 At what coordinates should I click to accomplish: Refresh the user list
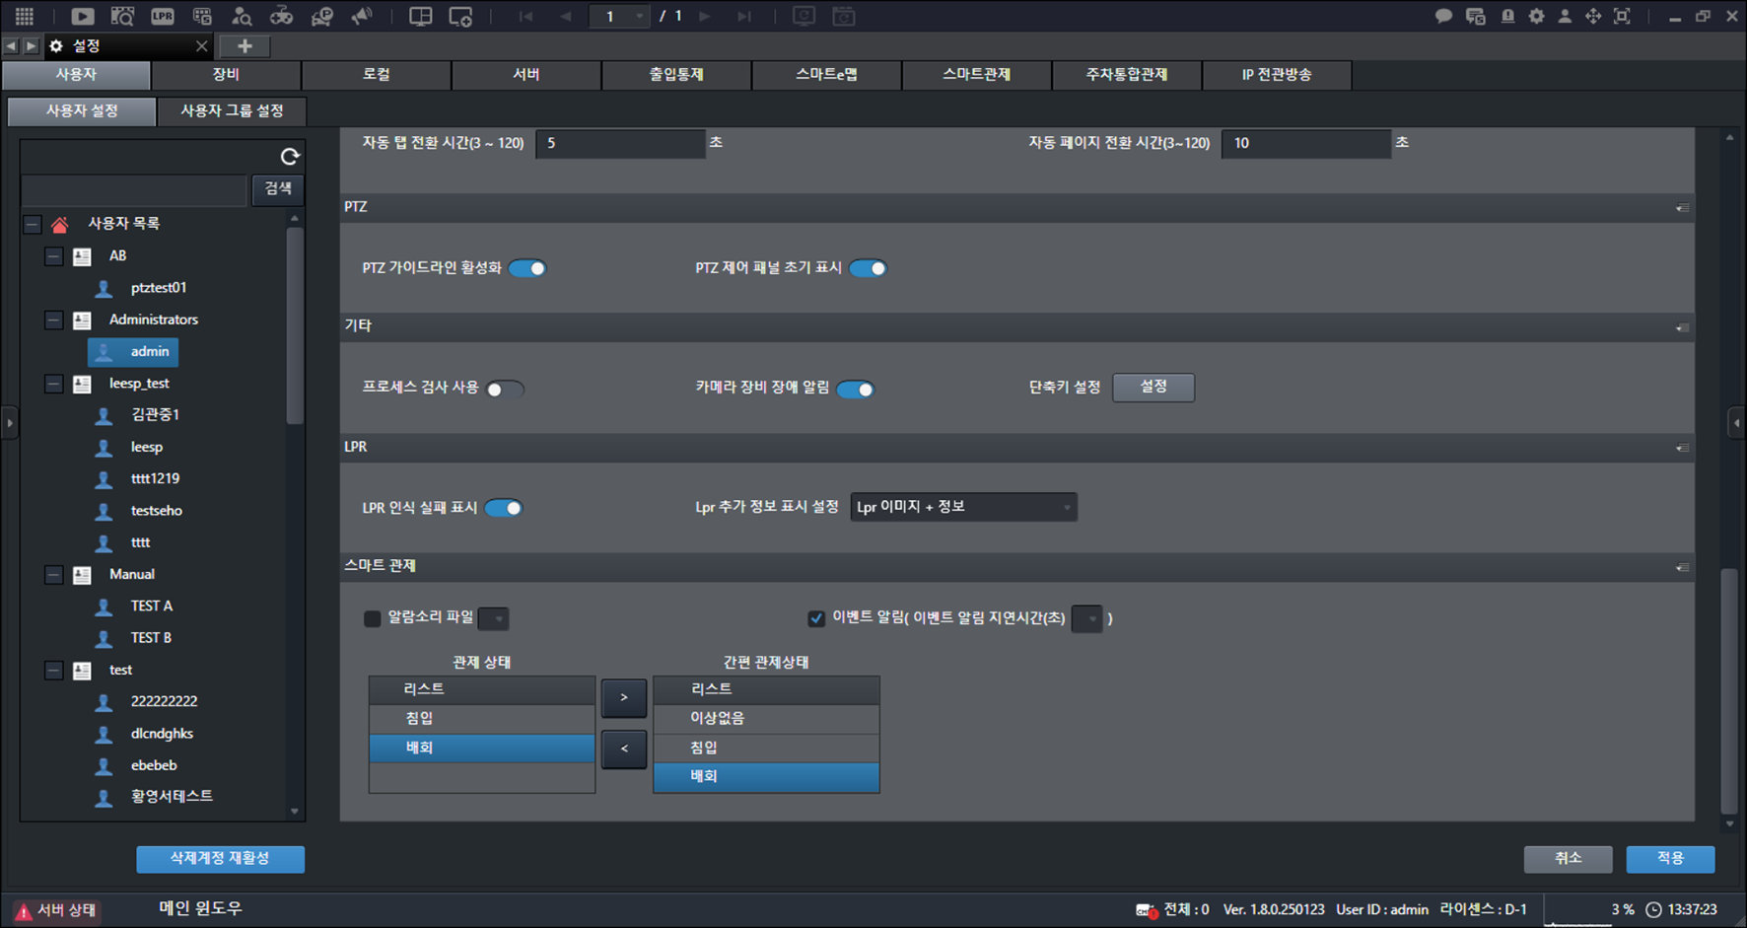290,156
